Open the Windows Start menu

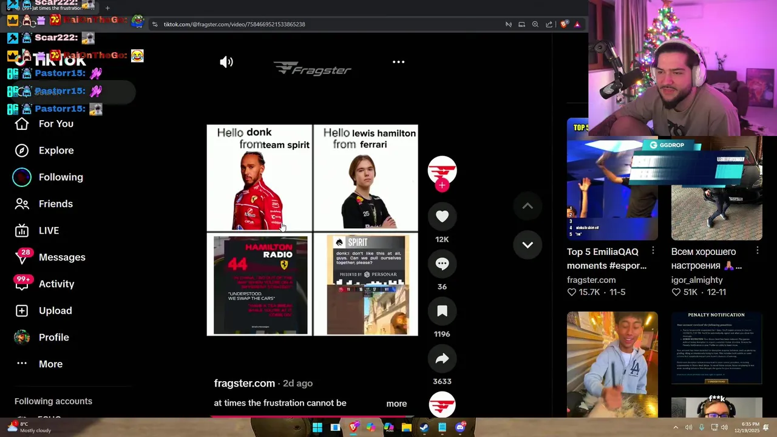coord(317,427)
